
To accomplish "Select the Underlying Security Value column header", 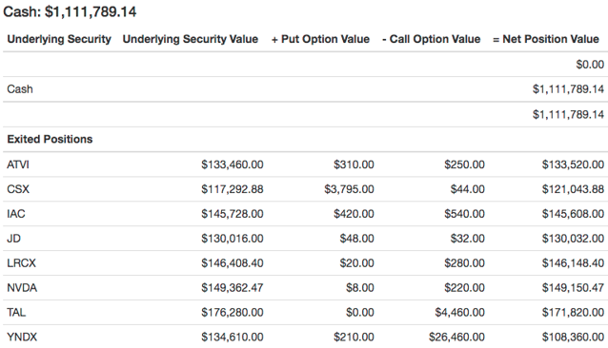I will 191,39.
